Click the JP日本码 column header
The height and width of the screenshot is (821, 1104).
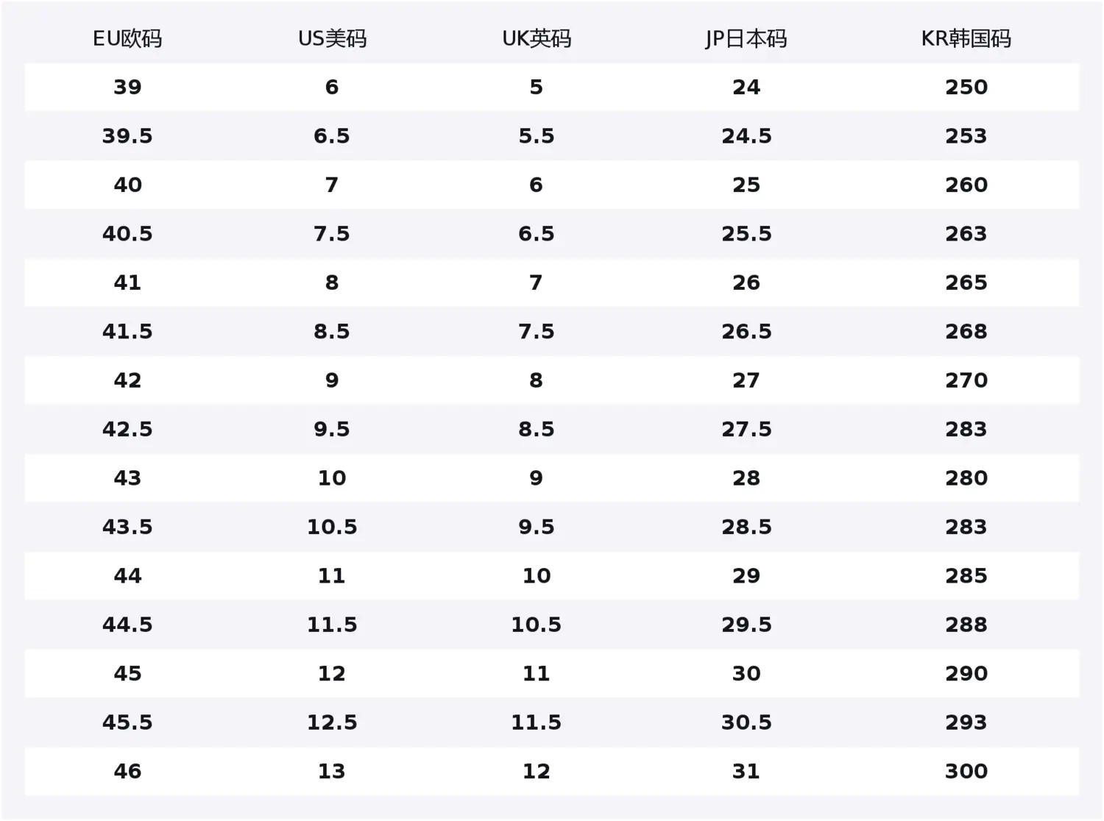pyautogui.click(x=746, y=38)
